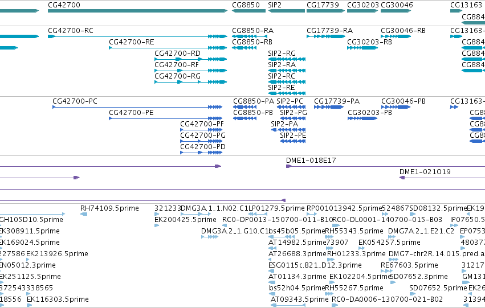
Task: Select protein CG17739-PA
Action: click(329, 107)
